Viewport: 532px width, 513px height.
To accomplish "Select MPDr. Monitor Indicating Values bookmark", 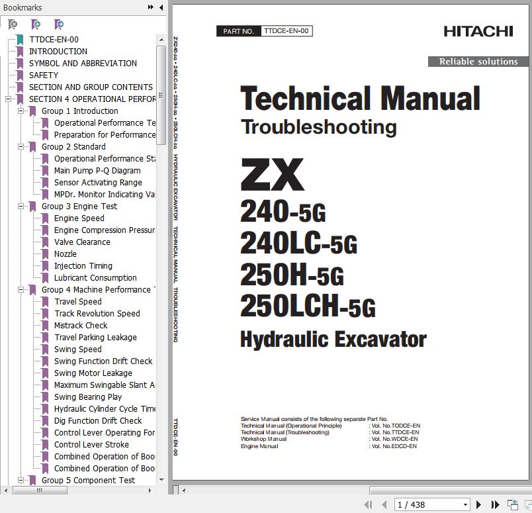I will click(x=105, y=195).
